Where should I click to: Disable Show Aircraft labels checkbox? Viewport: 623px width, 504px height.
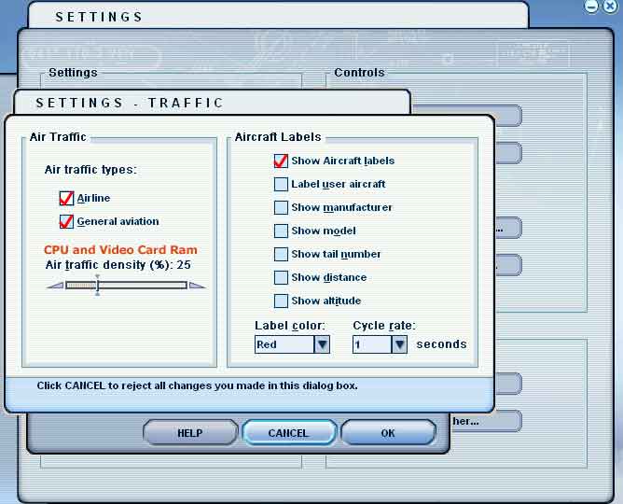281,161
